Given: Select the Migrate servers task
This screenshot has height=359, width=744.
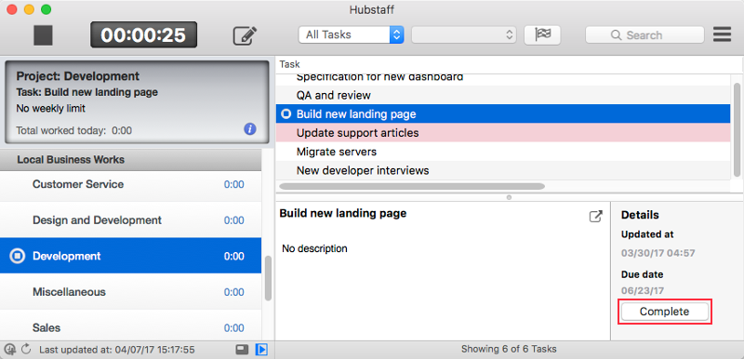Looking at the screenshot, I should tap(503, 152).
